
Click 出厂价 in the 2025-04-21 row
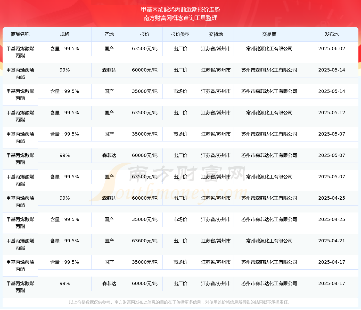180,241
